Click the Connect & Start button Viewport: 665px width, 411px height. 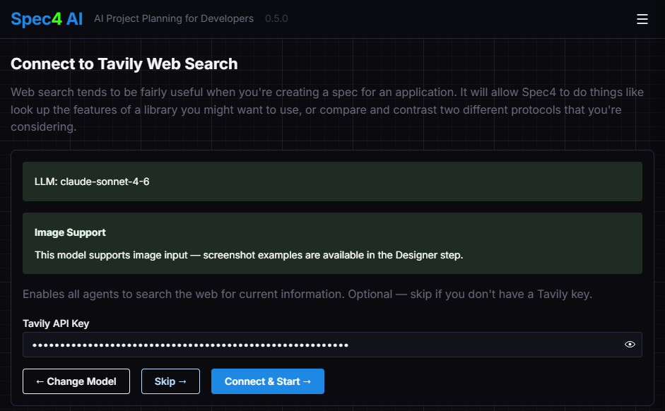[268, 381]
